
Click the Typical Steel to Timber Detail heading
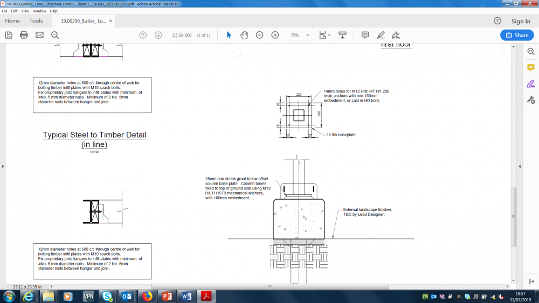94,139
